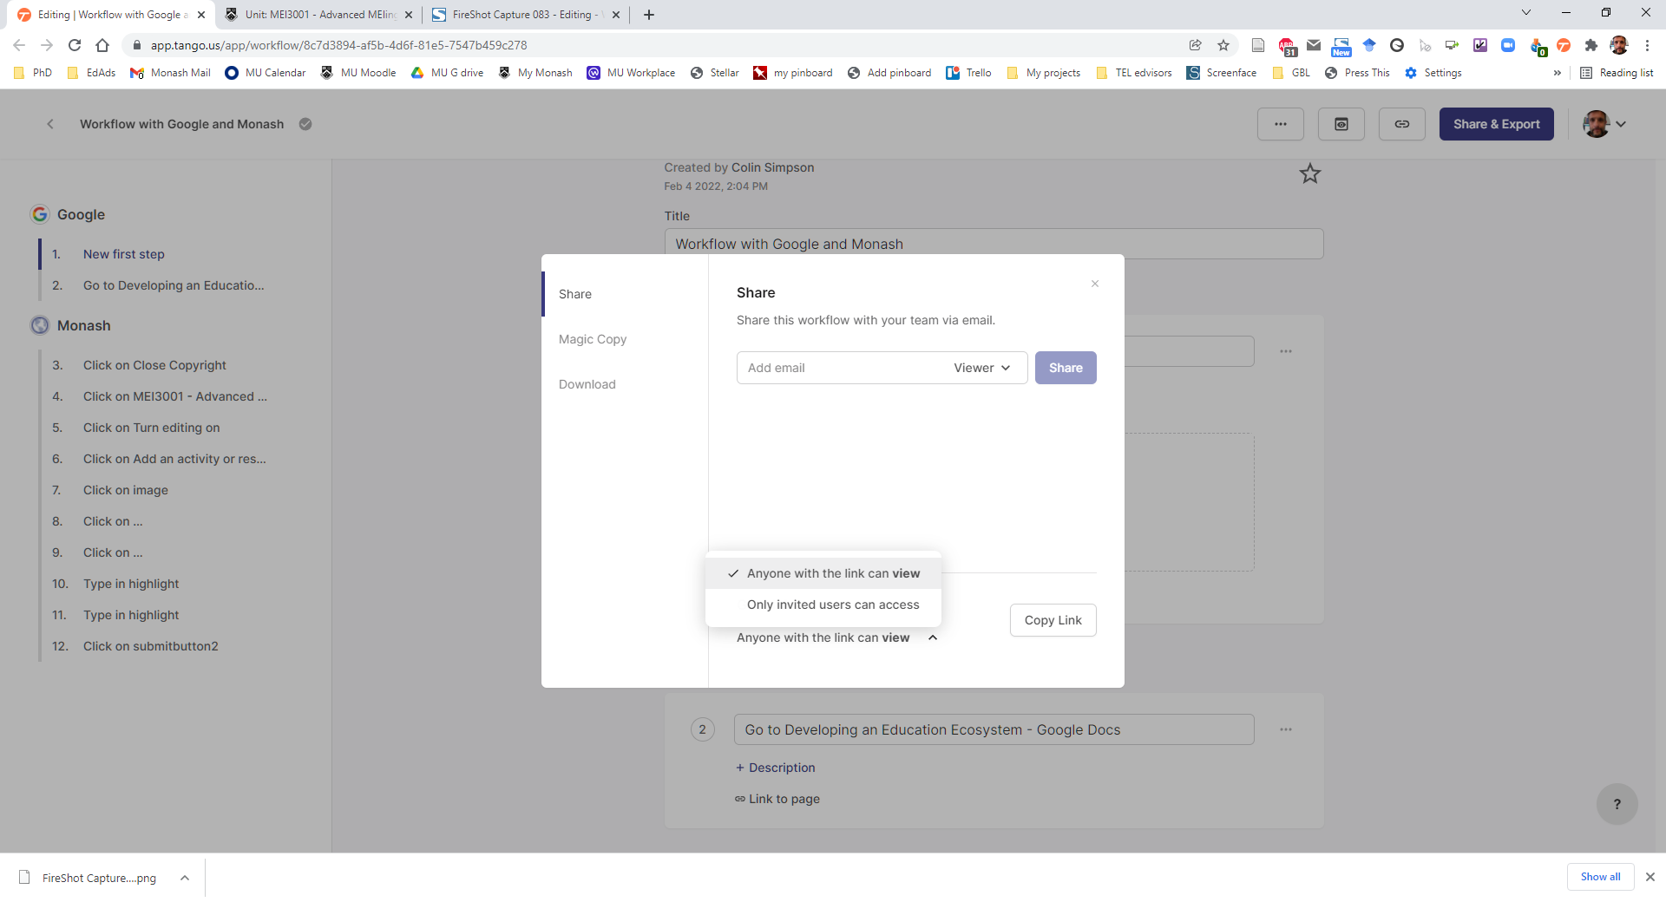
Task: Click the Share & Export button
Action: (x=1497, y=124)
